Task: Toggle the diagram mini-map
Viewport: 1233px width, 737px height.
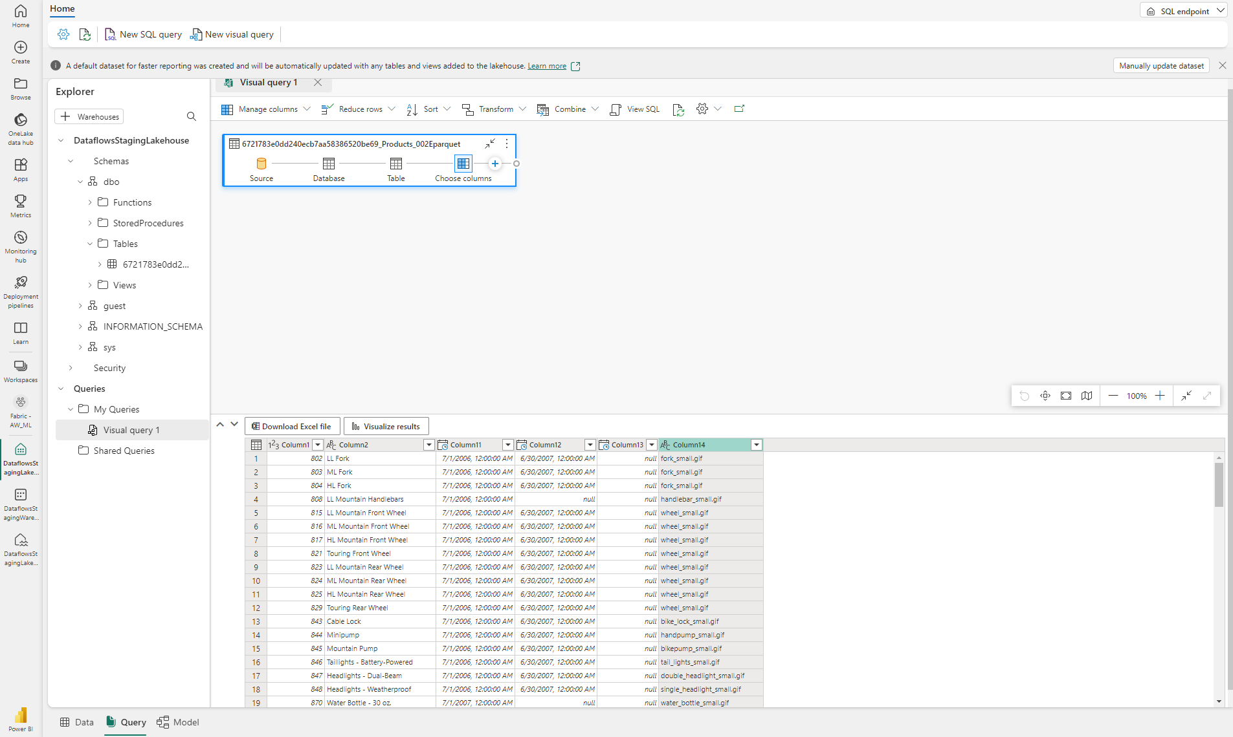Action: click(x=1087, y=396)
